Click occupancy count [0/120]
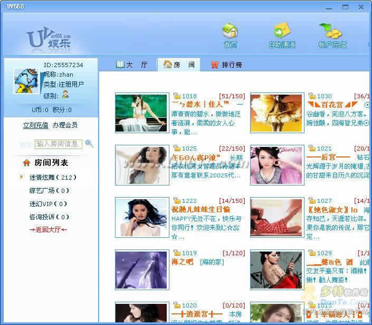Image resolution: width=372 pixels, height=325 pixels. coord(234,305)
